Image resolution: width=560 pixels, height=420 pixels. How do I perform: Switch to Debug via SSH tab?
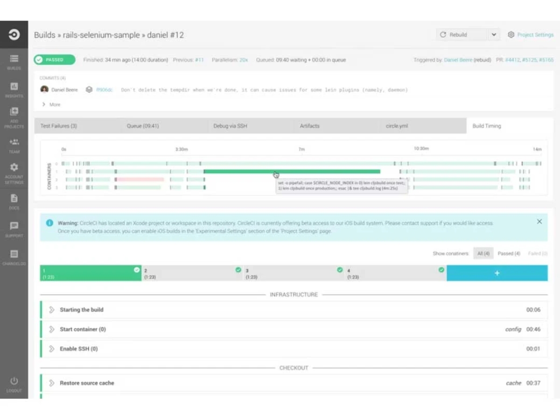pos(250,126)
